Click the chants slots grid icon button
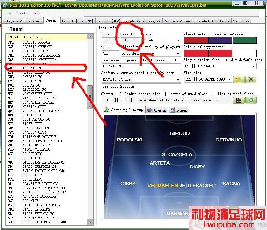This screenshot has height=230, width=267. click(239, 100)
